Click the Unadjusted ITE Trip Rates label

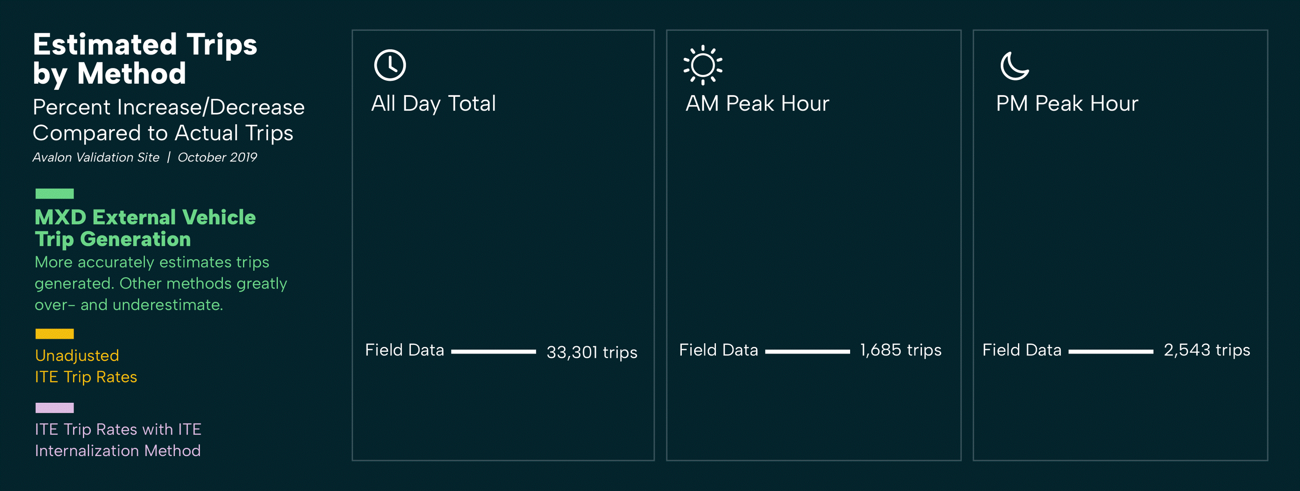(86, 366)
